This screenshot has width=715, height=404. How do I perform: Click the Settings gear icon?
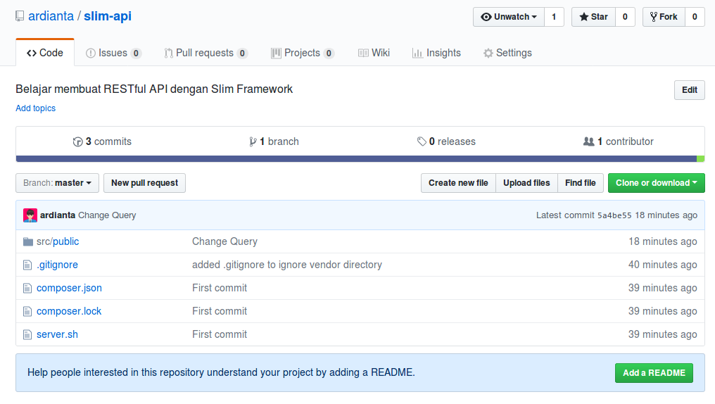pos(488,53)
